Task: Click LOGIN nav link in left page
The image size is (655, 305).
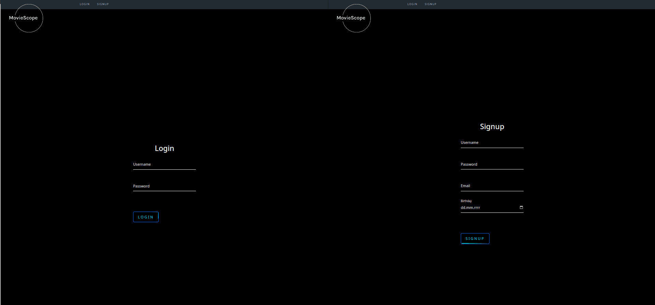Action: 85,4
